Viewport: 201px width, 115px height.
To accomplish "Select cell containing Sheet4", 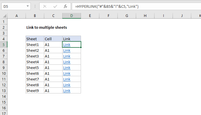I will tap(35, 62).
